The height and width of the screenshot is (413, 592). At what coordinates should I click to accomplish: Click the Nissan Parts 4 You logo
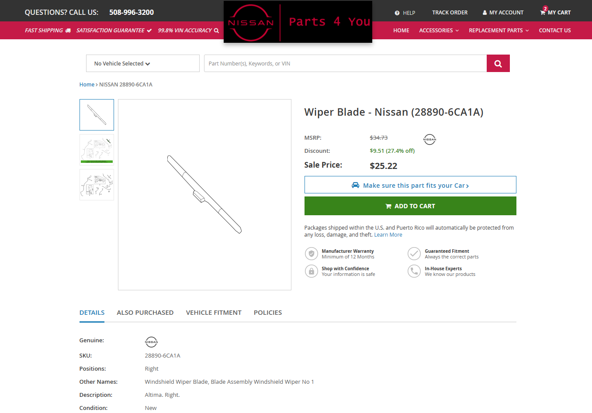[x=298, y=22]
